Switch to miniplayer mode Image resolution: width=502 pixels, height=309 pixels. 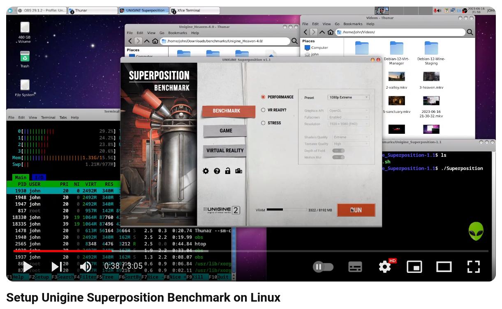414,267
